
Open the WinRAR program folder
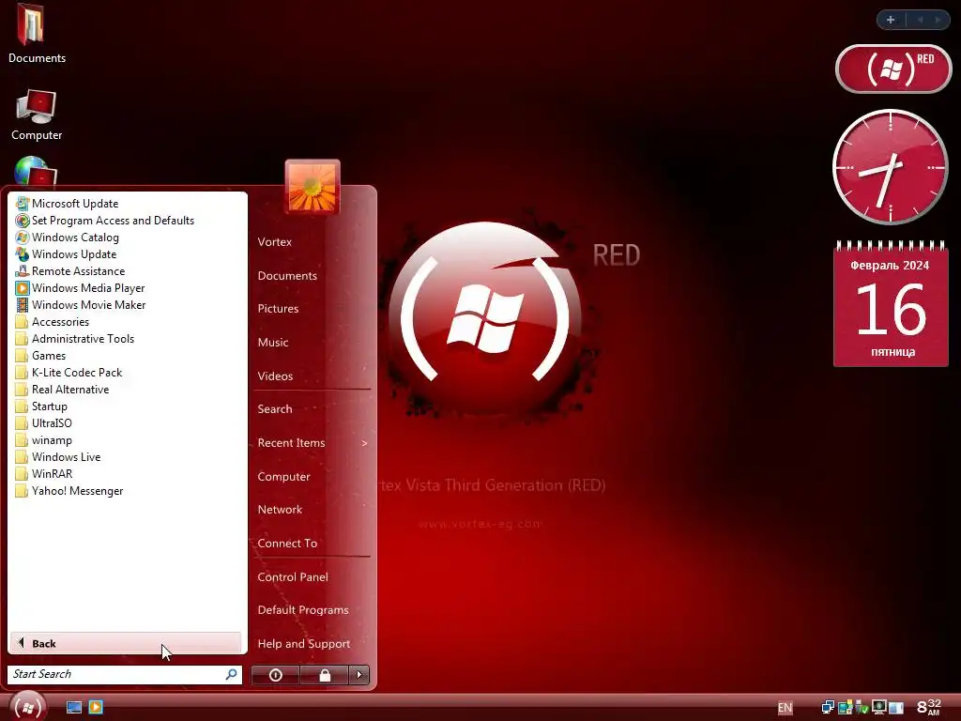(x=43, y=474)
